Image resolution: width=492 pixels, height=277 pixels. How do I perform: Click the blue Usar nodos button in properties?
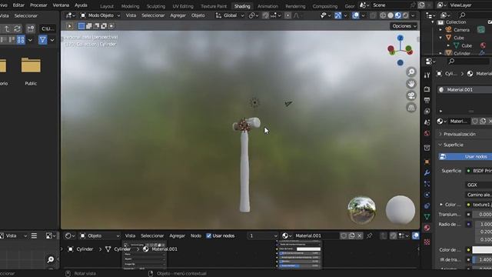pos(465,156)
